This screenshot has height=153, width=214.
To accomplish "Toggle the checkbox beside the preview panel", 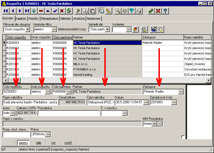I will 183,137.
